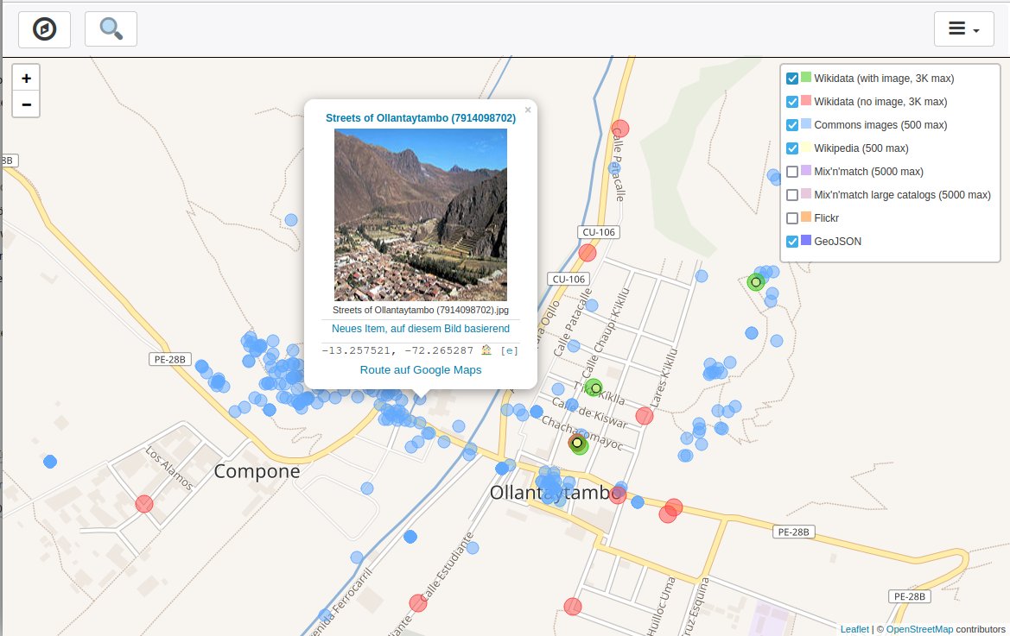The image size is (1010, 636).
Task: Open the dropdown arrow on the menu button
Action: [977, 33]
